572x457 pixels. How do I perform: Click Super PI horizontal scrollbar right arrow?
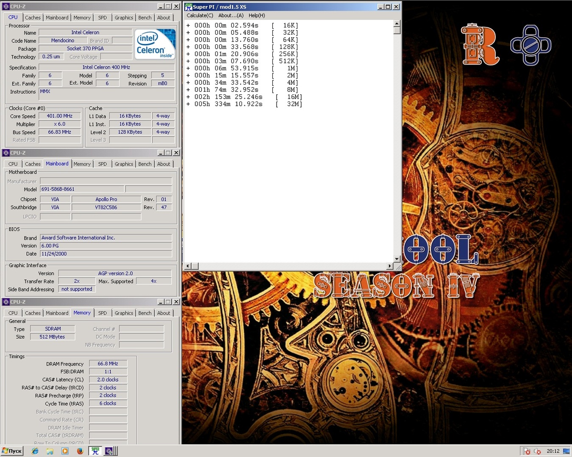(390, 266)
